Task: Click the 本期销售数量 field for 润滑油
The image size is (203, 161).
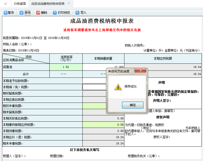Action: [x=94, y=67]
